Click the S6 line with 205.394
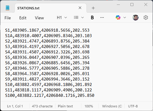This screenshot has height=111, width=153. click(x=47, y=63)
